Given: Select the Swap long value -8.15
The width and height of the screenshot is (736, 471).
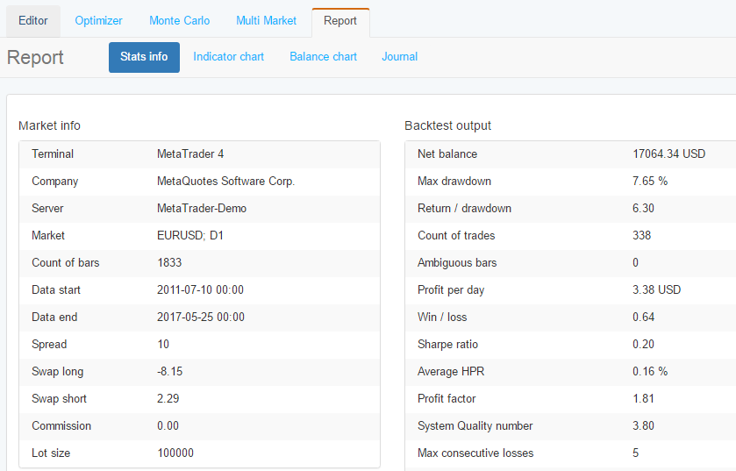Looking at the screenshot, I should pos(169,372).
